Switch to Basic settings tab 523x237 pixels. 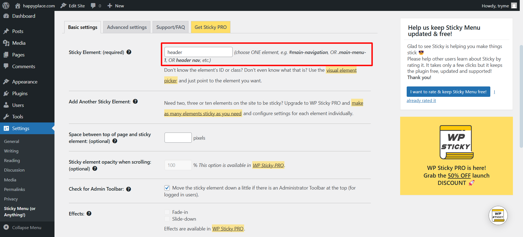83,27
